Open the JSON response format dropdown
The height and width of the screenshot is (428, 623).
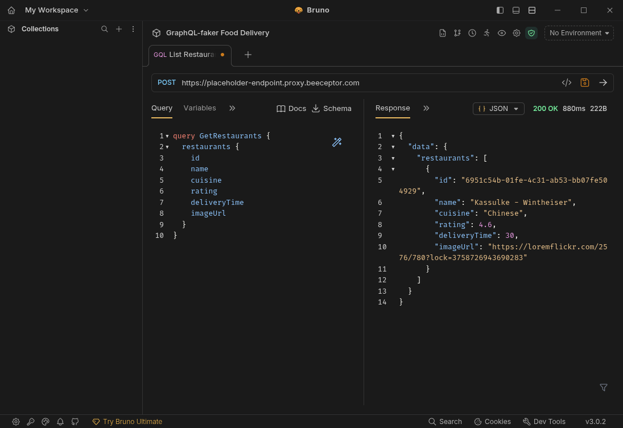(x=498, y=109)
